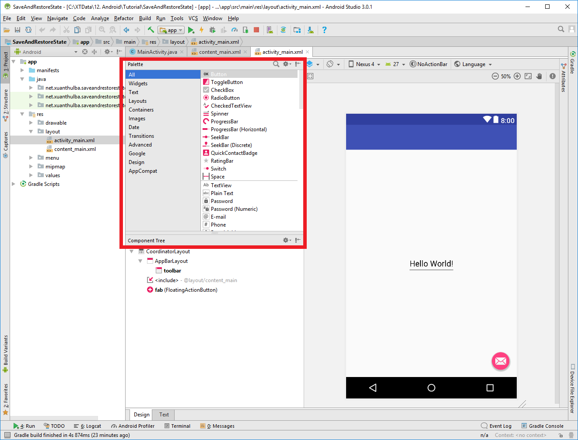578x440 pixels.
Task: Open the Nexus 4 device dropdown
Action: pyautogui.click(x=364, y=64)
